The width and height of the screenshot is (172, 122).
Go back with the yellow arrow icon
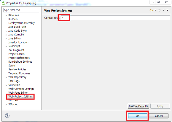151,10
